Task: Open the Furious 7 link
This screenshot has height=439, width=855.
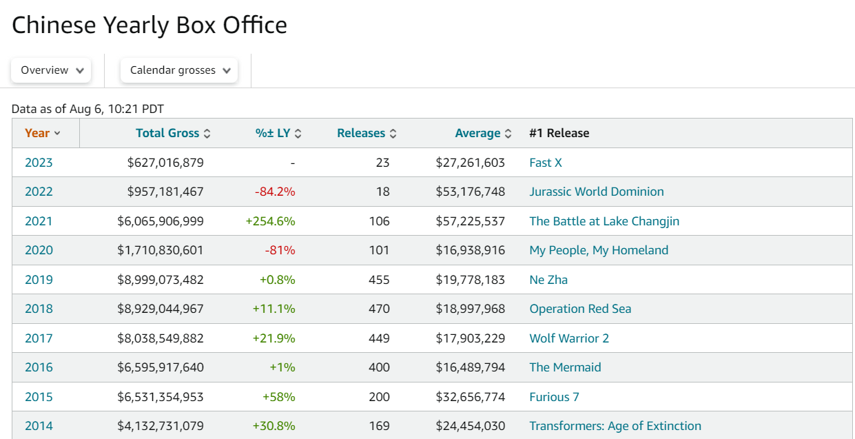Action: tap(554, 397)
